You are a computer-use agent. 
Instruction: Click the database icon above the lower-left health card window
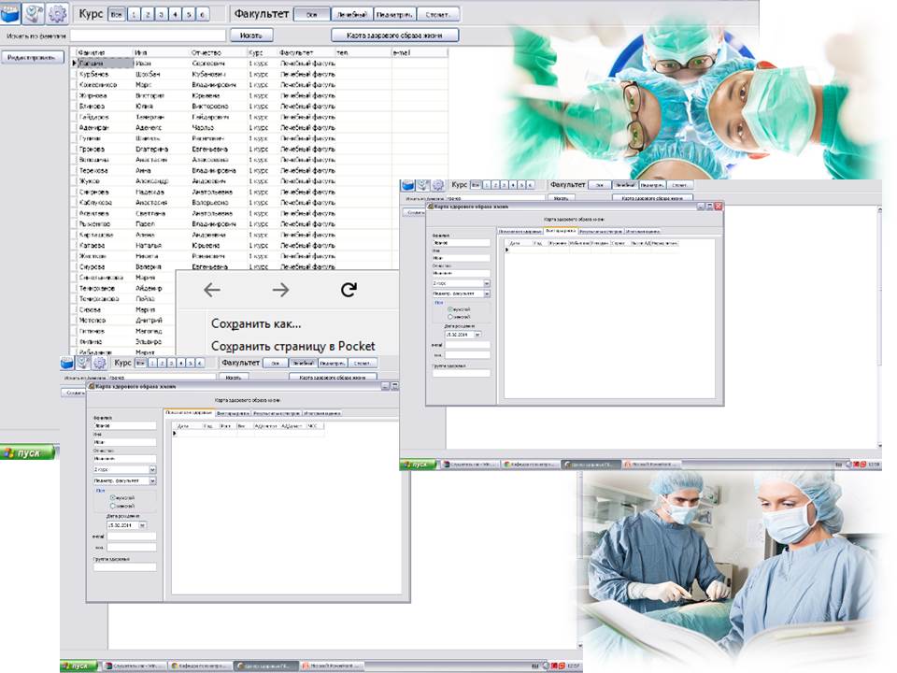pyautogui.click(x=66, y=362)
